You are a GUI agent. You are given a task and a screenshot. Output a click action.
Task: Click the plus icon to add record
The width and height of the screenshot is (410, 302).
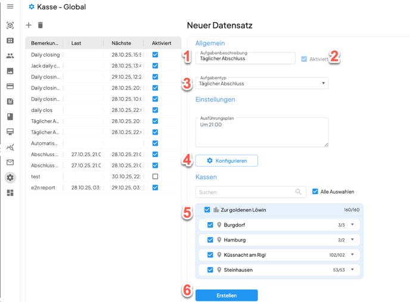[x=29, y=25]
